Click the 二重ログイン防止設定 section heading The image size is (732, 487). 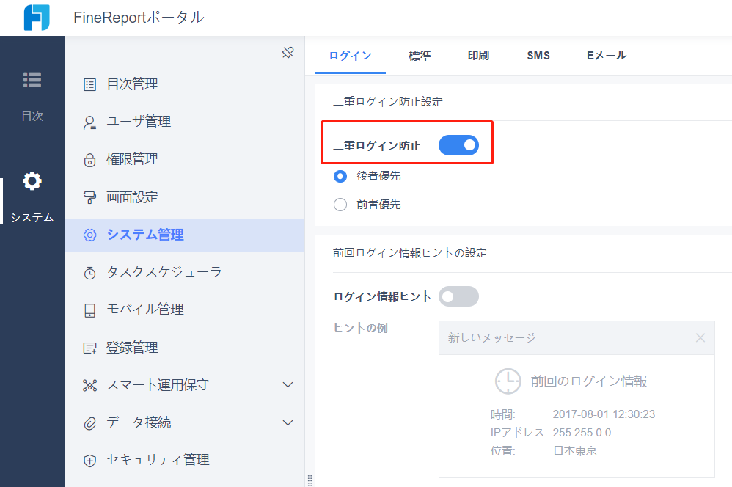[x=388, y=102]
